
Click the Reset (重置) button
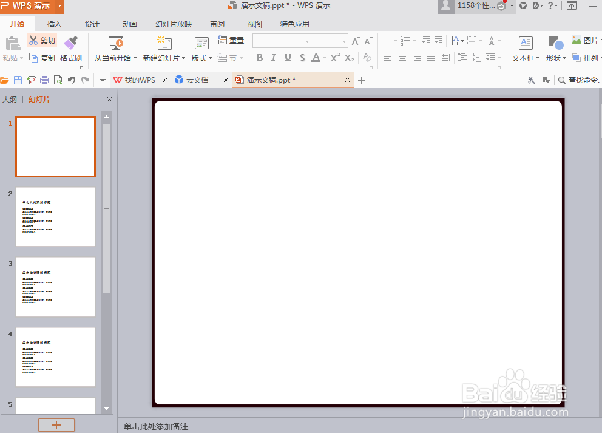tap(231, 40)
